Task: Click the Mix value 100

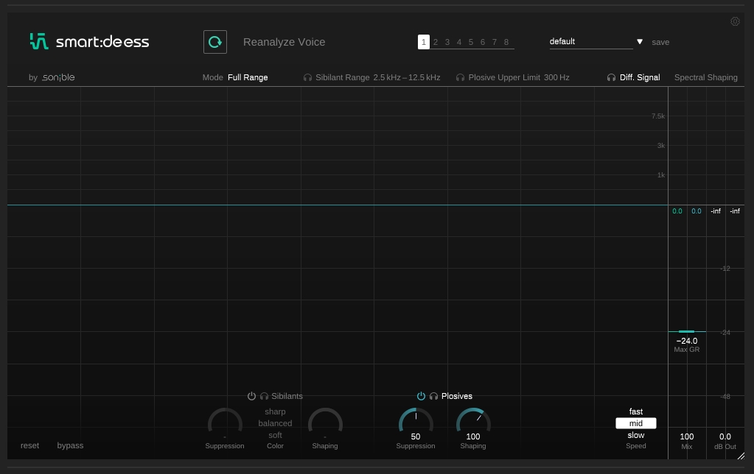Action: pyautogui.click(x=687, y=436)
